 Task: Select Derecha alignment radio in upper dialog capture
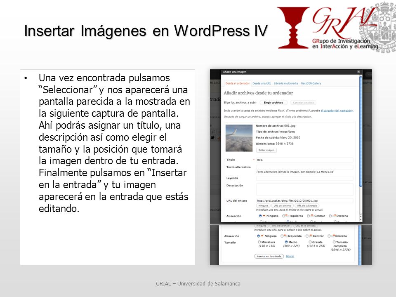tap(330, 216)
